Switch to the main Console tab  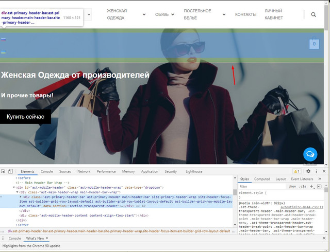[x=47, y=171]
